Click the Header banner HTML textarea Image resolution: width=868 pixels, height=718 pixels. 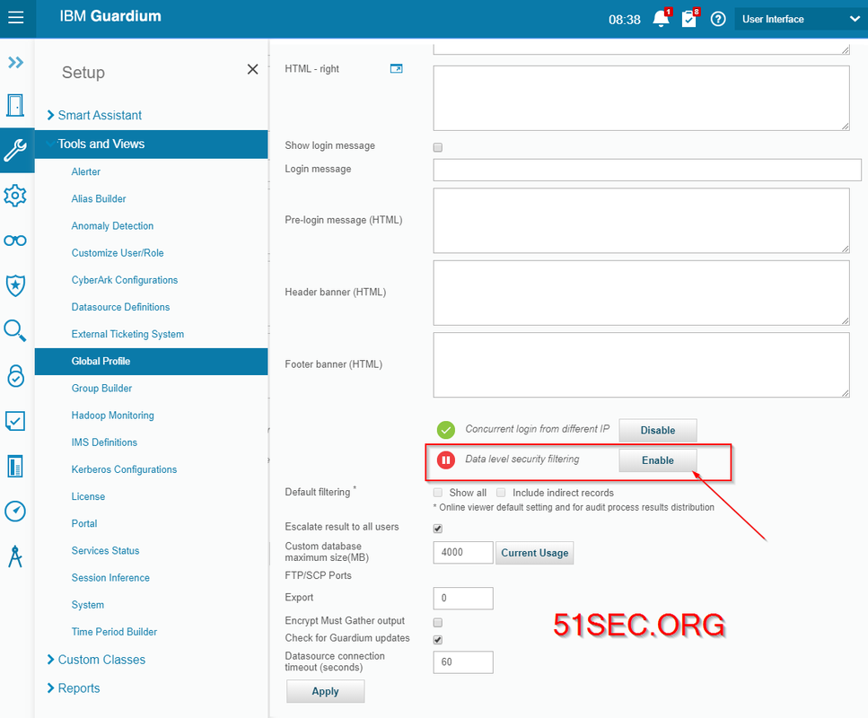pos(642,293)
